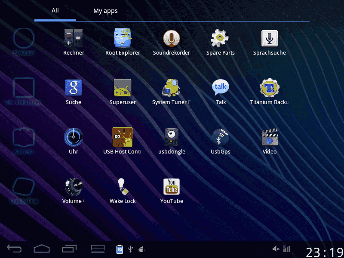Tap the Android debugging bug icon
The height and width of the screenshot is (258, 344).
click(141, 249)
